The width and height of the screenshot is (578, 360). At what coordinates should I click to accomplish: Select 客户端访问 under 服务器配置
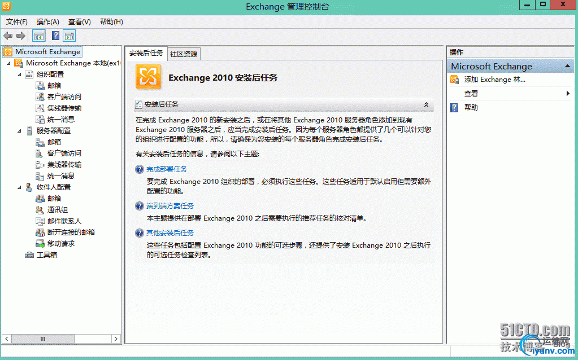(64, 153)
